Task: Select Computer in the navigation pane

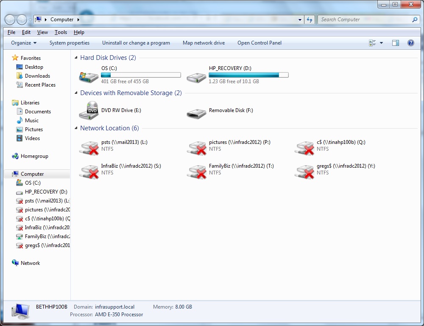Action: (x=37, y=174)
